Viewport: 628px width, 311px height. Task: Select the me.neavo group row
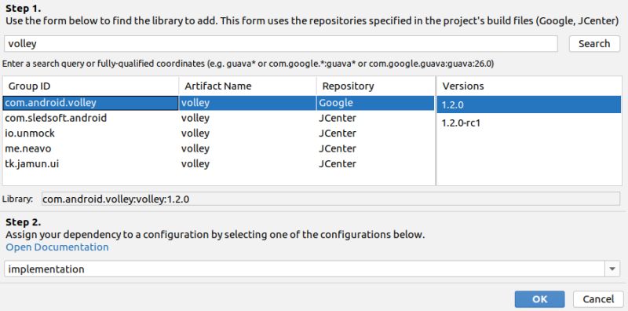click(x=218, y=148)
